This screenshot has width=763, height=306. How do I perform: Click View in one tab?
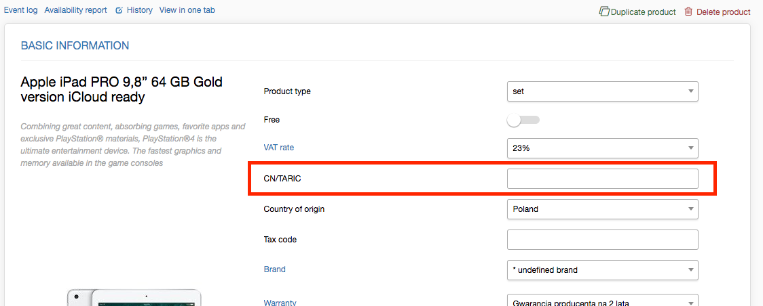[x=187, y=9]
